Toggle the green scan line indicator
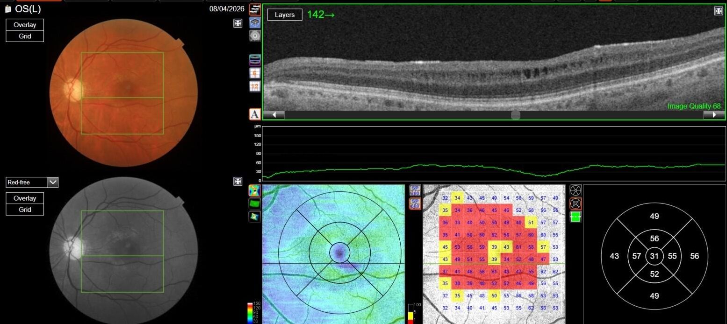This screenshot has height=324, width=727. pyautogui.click(x=576, y=217)
